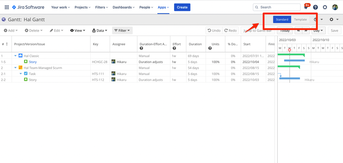343x163 pixels.
Task: Open the Jira app switcher grid icon
Action: pos(7,7)
